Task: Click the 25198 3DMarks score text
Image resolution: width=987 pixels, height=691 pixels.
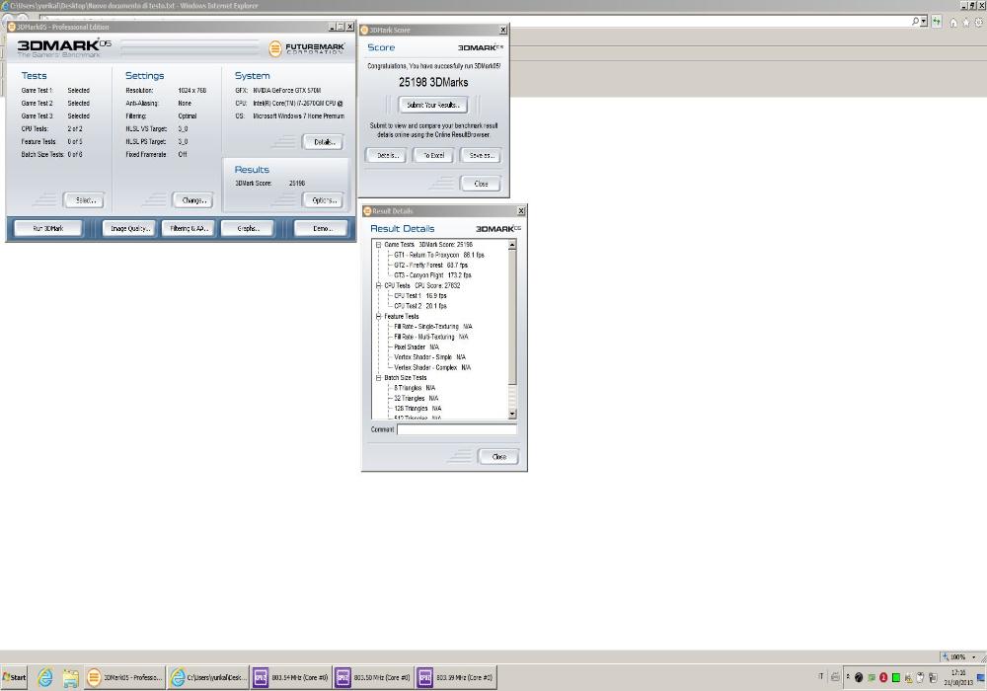Action: (433, 83)
